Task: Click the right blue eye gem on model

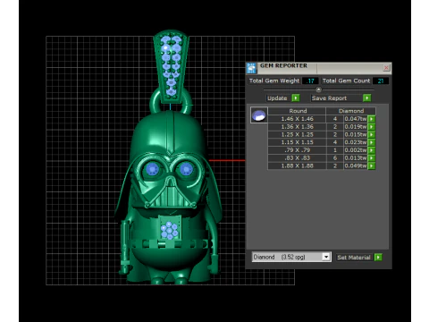Action: (x=186, y=169)
